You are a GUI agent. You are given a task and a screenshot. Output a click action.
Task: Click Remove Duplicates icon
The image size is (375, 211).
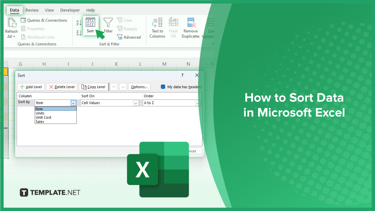click(191, 23)
